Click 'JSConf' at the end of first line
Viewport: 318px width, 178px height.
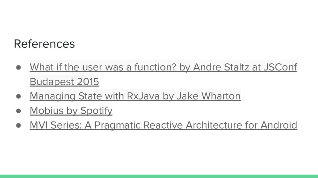pos(280,67)
